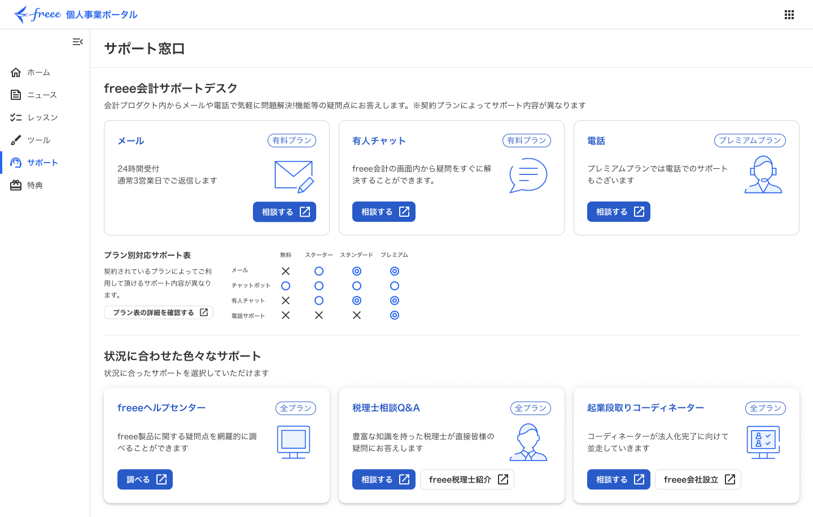The image size is (813, 517).
Task: Click the ホーム house icon in sidebar
Action: (16, 72)
